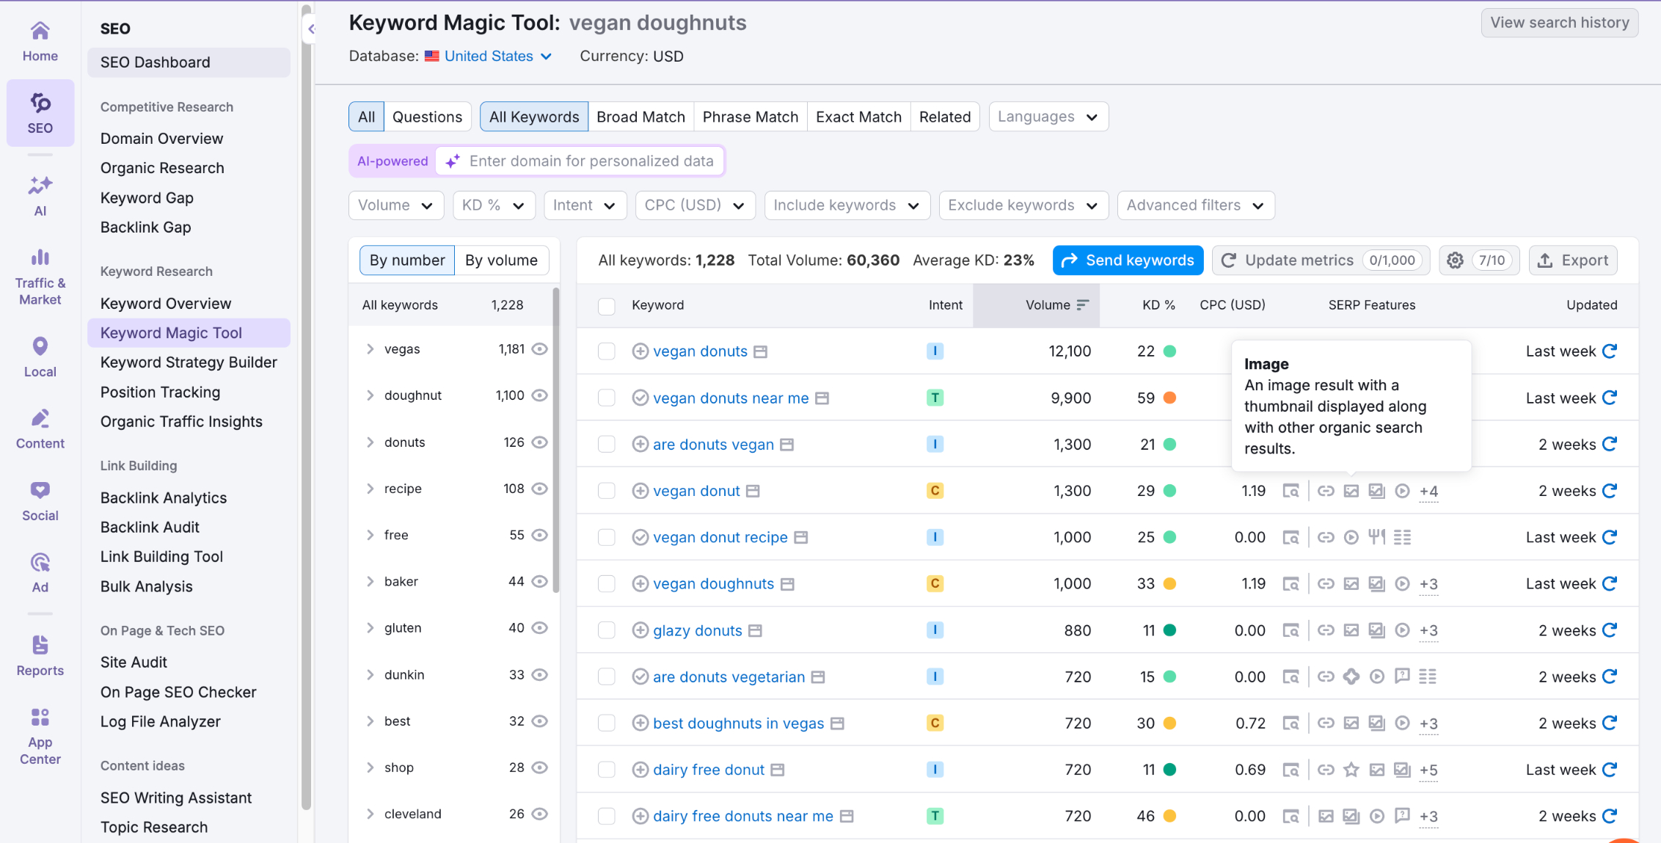Open Advanced filters dropdown

(x=1196, y=205)
